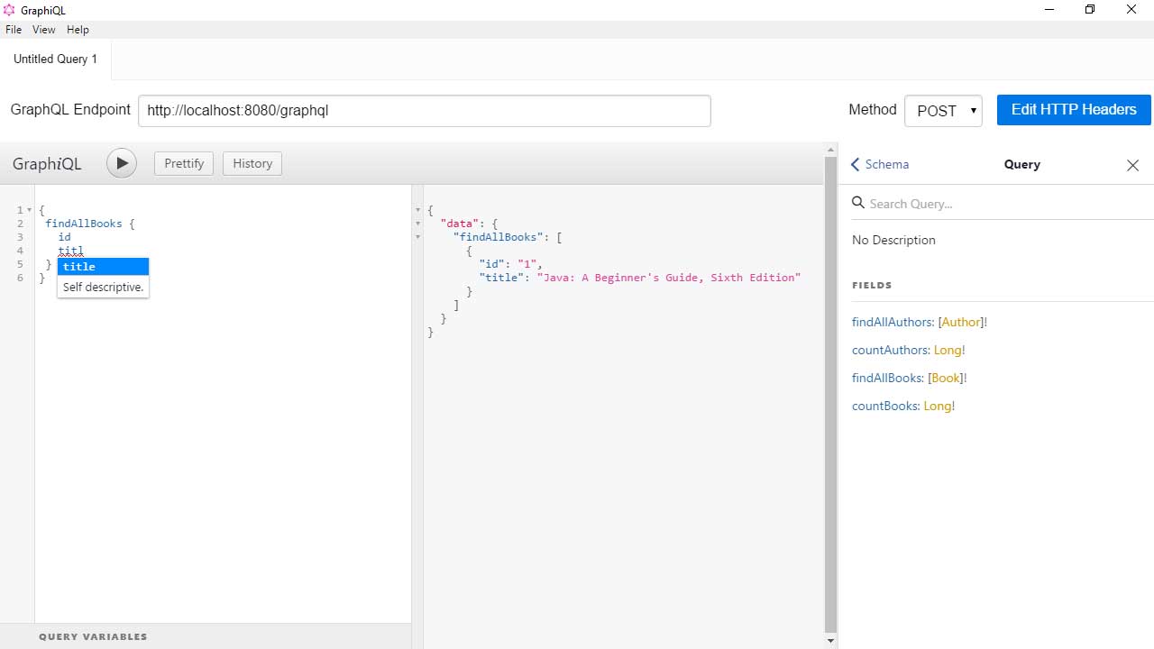Go back to Schema docs
The height and width of the screenshot is (649, 1154).
880,164
